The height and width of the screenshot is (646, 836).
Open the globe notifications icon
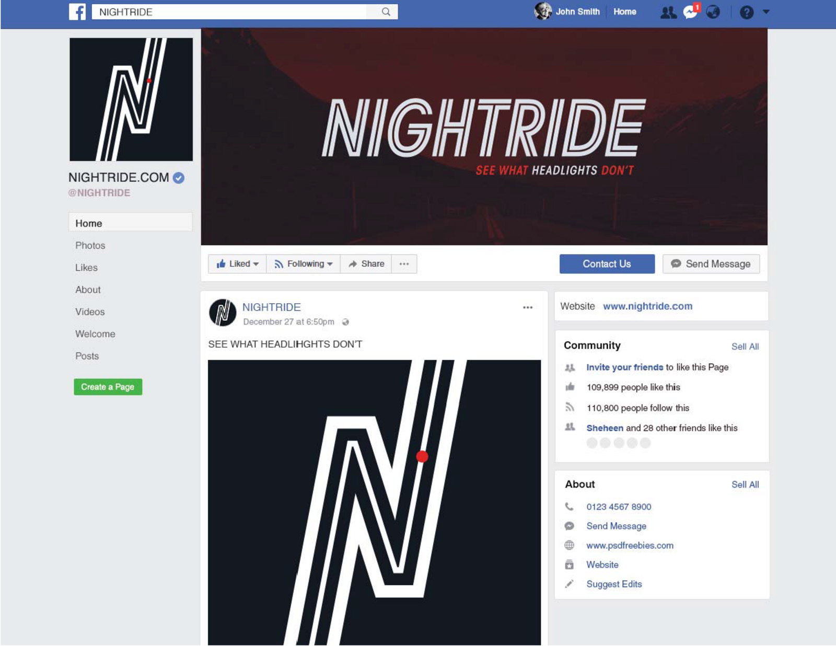[713, 11]
